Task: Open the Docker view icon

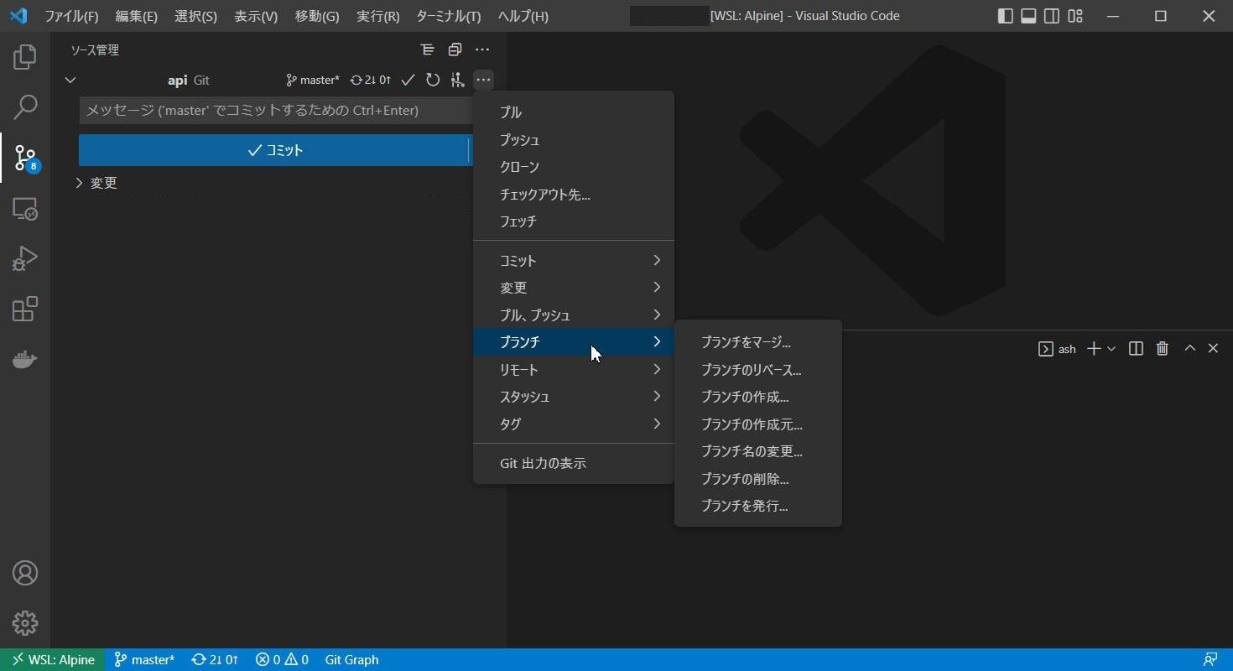Action: click(x=25, y=359)
